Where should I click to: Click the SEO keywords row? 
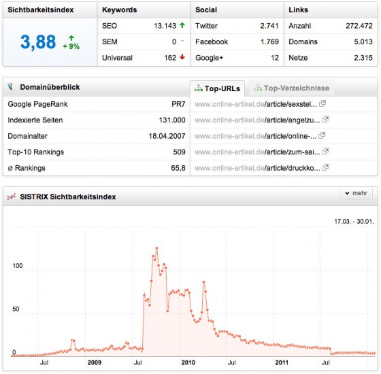pyautogui.click(x=144, y=26)
